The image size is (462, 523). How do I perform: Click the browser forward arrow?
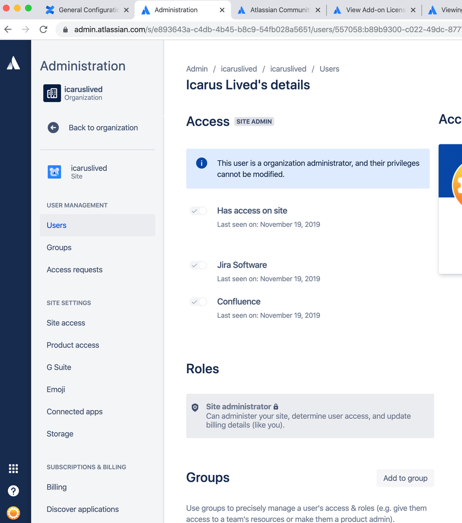25,29
